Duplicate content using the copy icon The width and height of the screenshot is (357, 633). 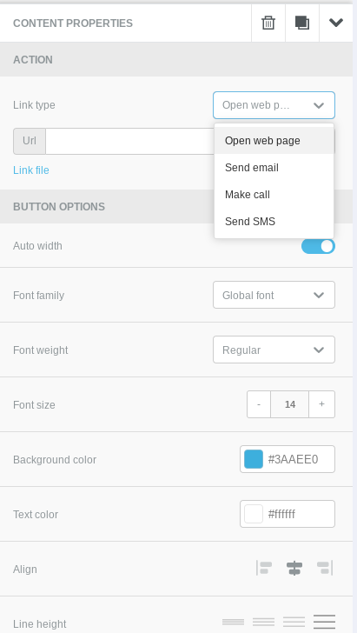coord(302,23)
